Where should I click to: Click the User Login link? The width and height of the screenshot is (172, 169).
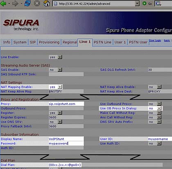click(155, 41)
